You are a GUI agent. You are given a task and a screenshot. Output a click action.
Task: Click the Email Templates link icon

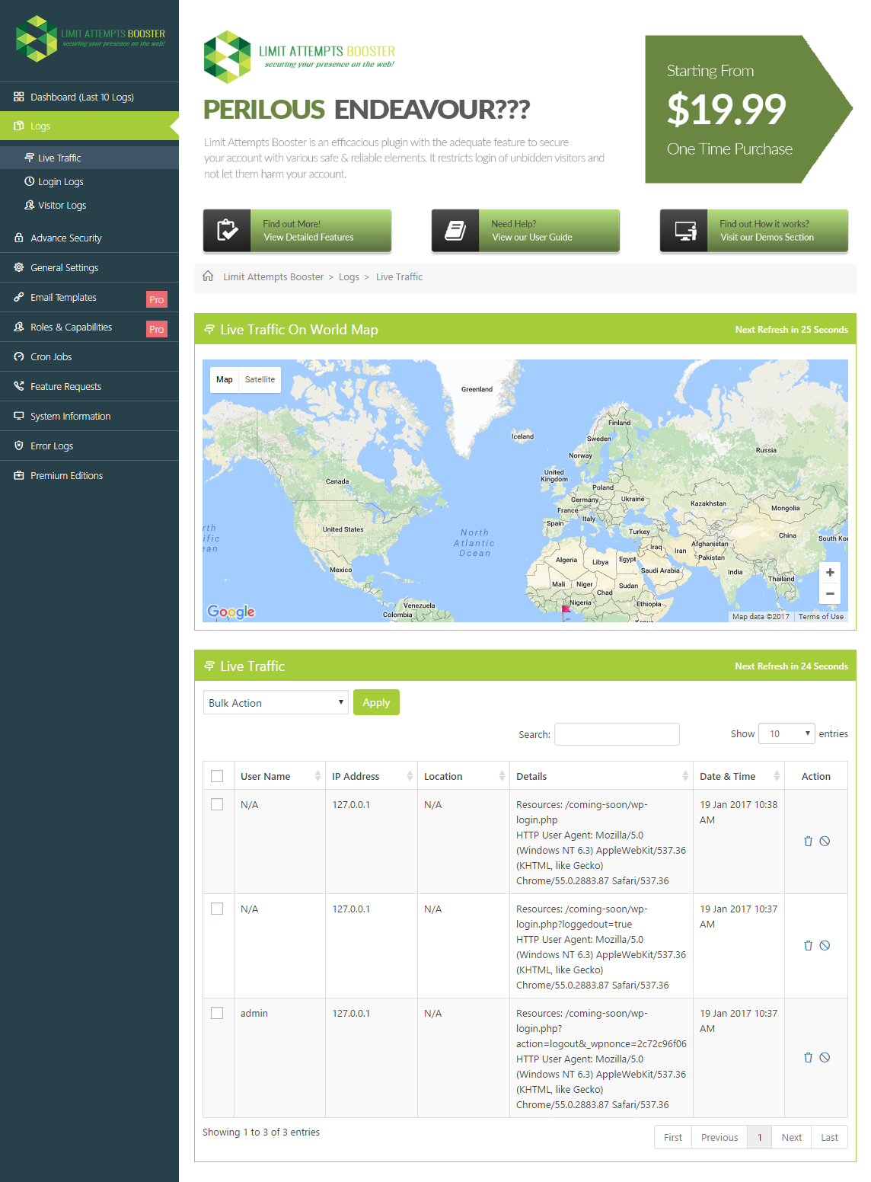[19, 297]
